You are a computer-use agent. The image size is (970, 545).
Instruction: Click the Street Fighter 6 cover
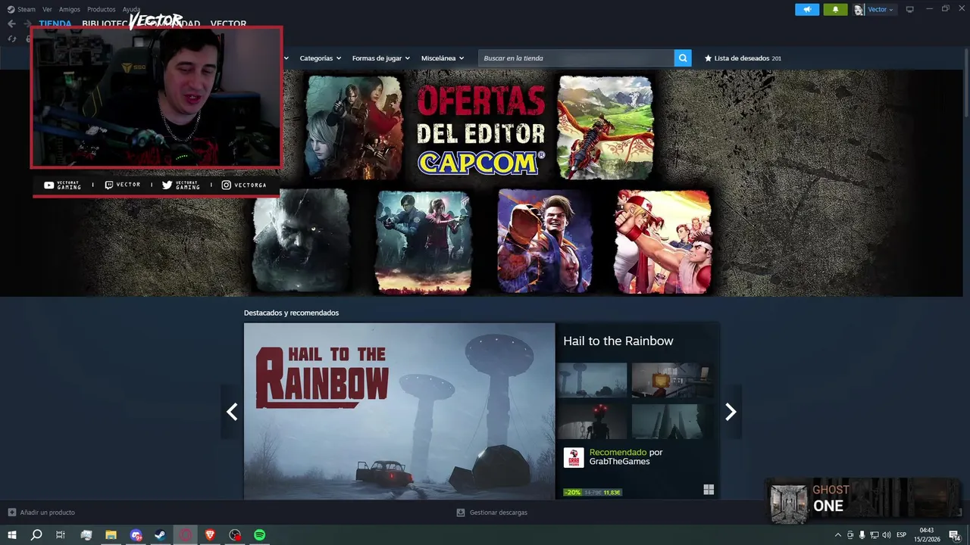click(x=544, y=241)
